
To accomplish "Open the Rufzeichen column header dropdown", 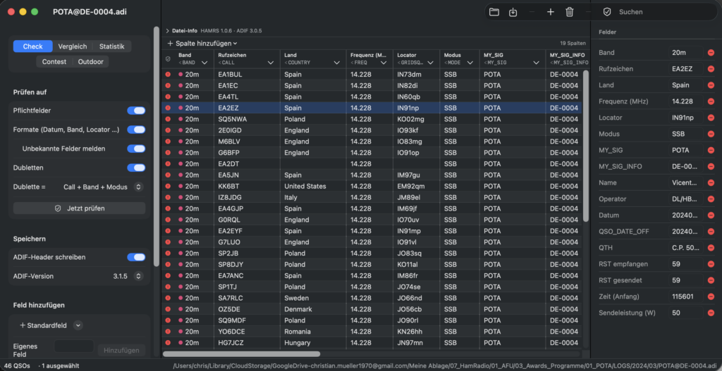I will coord(270,63).
